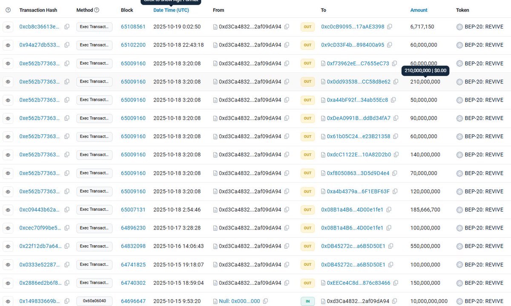This screenshot has height=306, width=511.
Task: Open transaction 0x149833669b details
Action: tap(40, 301)
